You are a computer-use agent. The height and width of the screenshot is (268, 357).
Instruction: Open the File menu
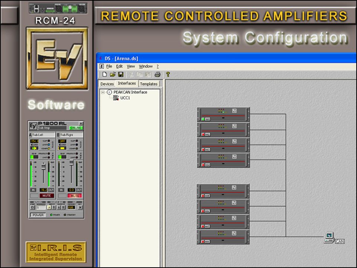pyautogui.click(x=109, y=66)
